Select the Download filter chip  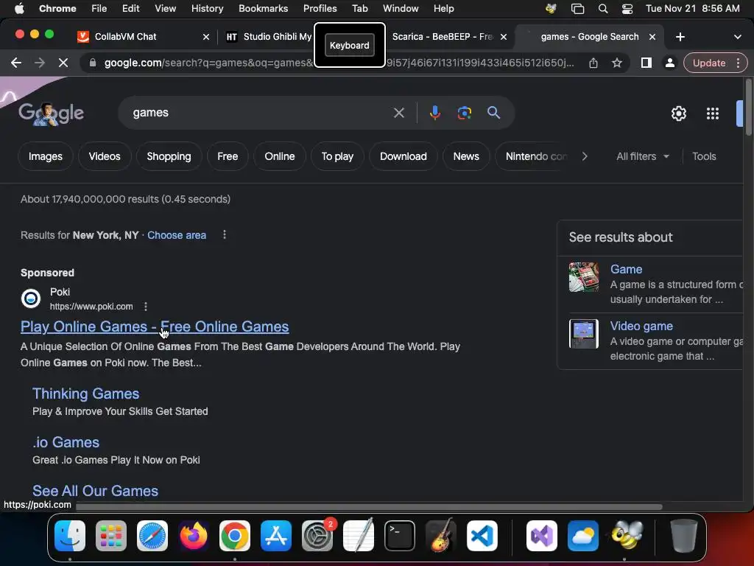tap(403, 156)
